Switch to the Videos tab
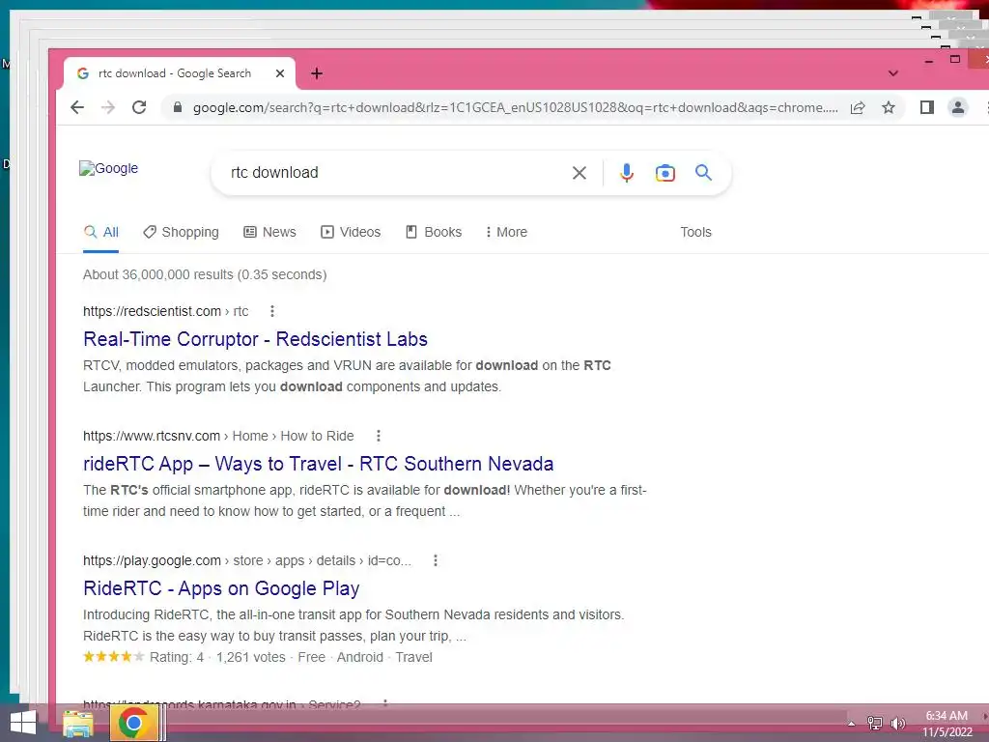Image resolution: width=989 pixels, height=742 pixels. point(351,232)
